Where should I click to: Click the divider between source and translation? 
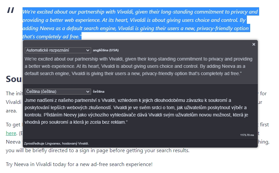tap(140, 84)
